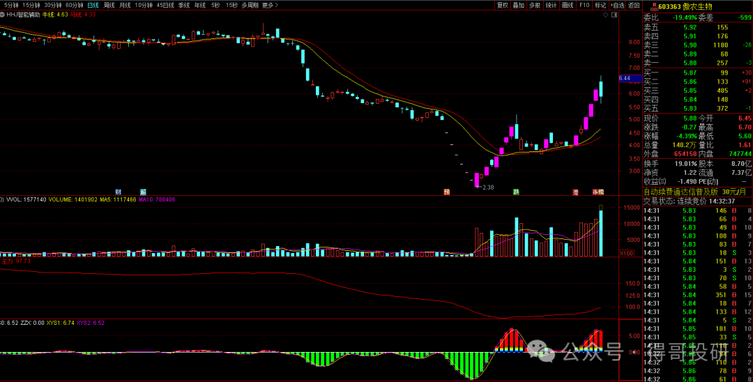Screen dimensions: 753x382
Task: Open the 统计 statistics button
Action: click(552, 6)
